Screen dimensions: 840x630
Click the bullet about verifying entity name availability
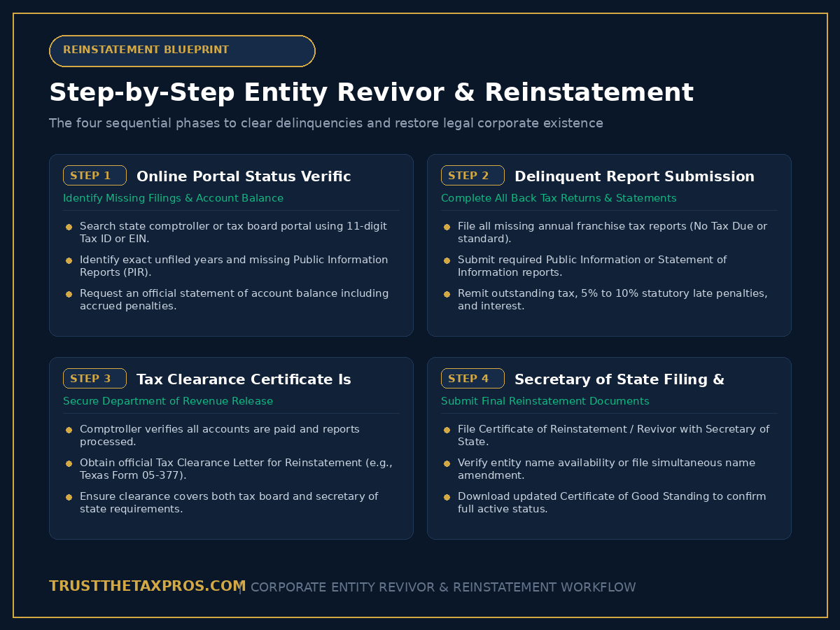click(x=606, y=469)
